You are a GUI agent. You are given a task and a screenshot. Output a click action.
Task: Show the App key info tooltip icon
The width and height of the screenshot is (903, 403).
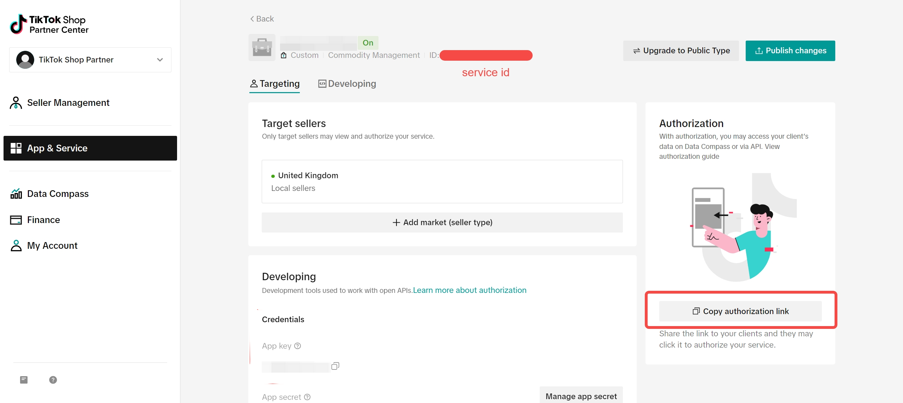pos(298,346)
